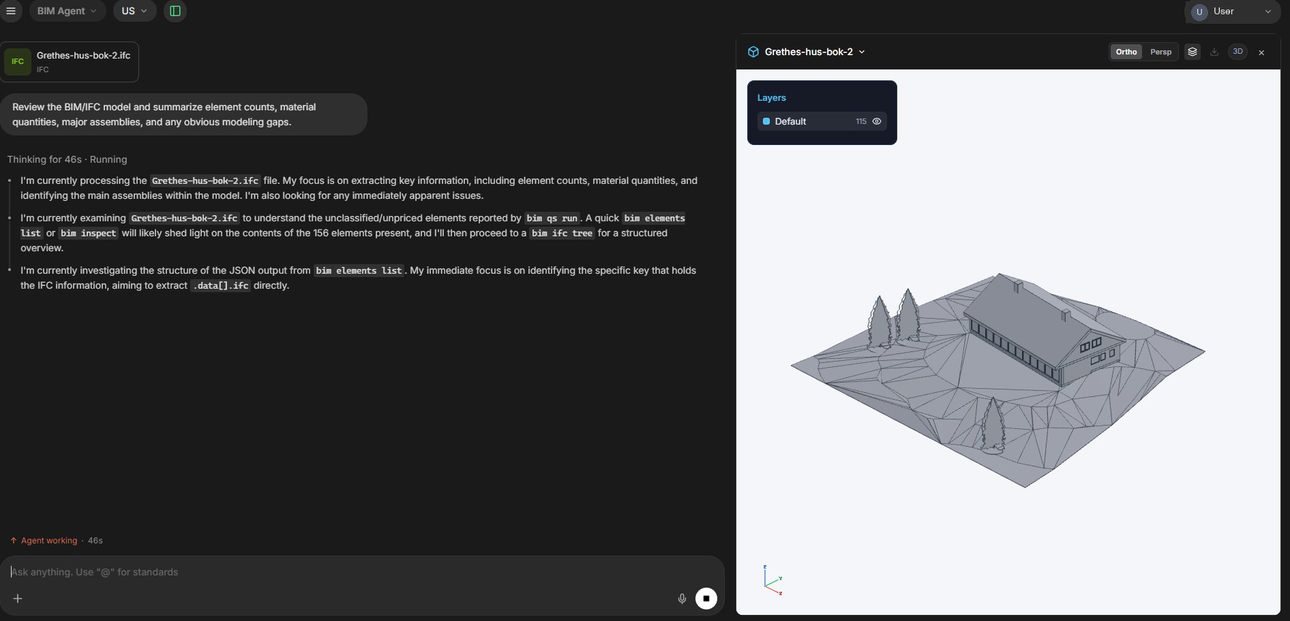Image resolution: width=1290 pixels, height=621 pixels.
Task: Click the Layers panel heading
Action: pyautogui.click(x=771, y=97)
